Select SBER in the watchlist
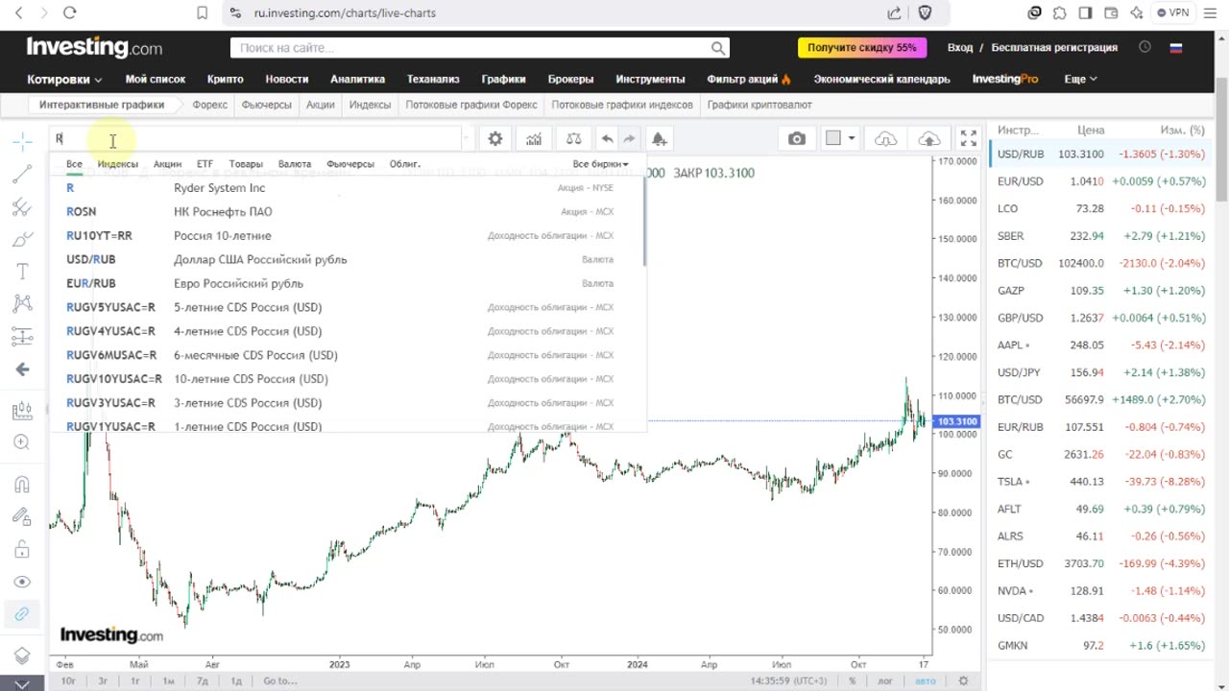 (x=1098, y=236)
